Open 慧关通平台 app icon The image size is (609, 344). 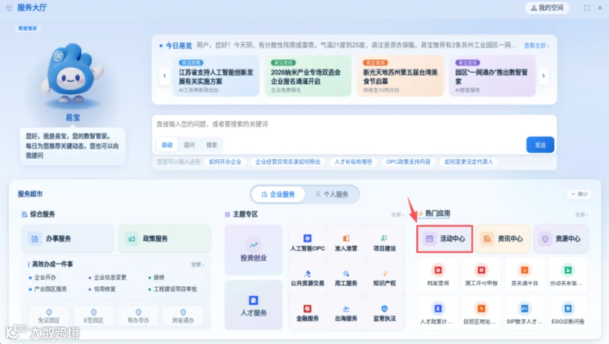[x=524, y=270]
